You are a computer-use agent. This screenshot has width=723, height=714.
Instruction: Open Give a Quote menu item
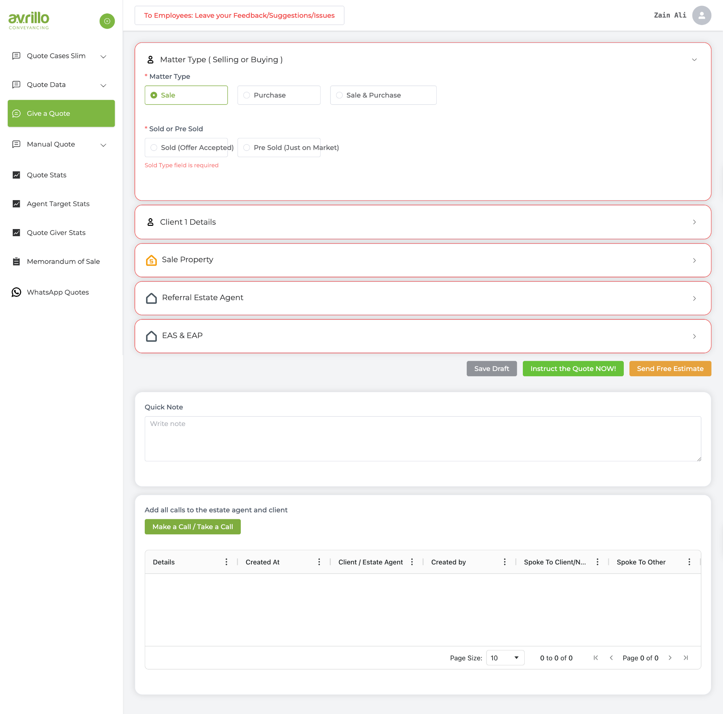pyautogui.click(x=61, y=113)
